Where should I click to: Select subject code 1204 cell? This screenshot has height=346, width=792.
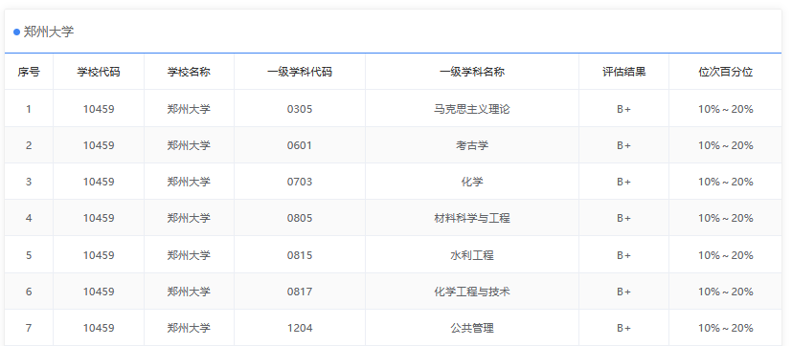click(300, 328)
